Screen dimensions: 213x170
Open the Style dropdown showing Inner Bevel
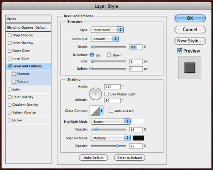pyautogui.click(x=107, y=30)
